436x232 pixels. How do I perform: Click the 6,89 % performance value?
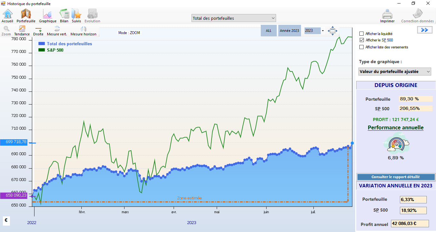pos(396,158)
